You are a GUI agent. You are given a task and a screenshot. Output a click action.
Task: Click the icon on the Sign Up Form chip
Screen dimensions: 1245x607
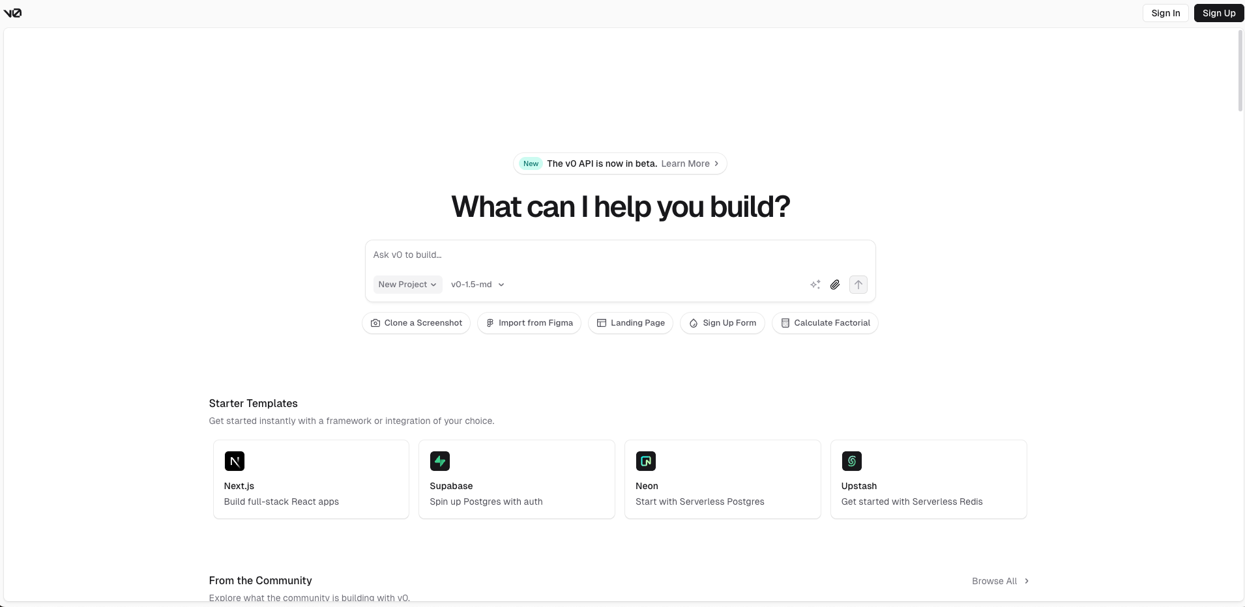694,323
